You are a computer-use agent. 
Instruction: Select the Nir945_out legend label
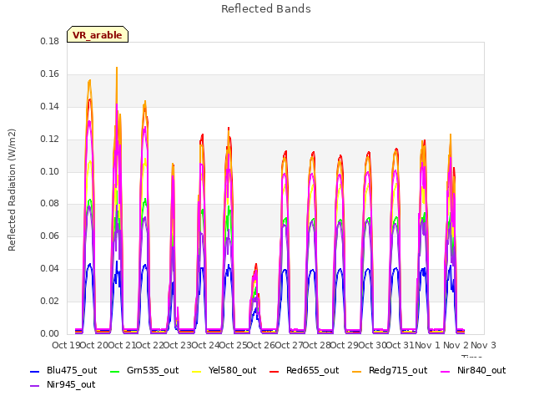[71, 384]
